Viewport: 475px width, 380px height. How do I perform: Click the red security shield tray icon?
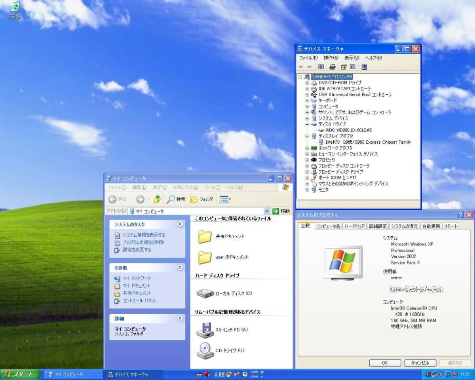[x=455, y=374]
